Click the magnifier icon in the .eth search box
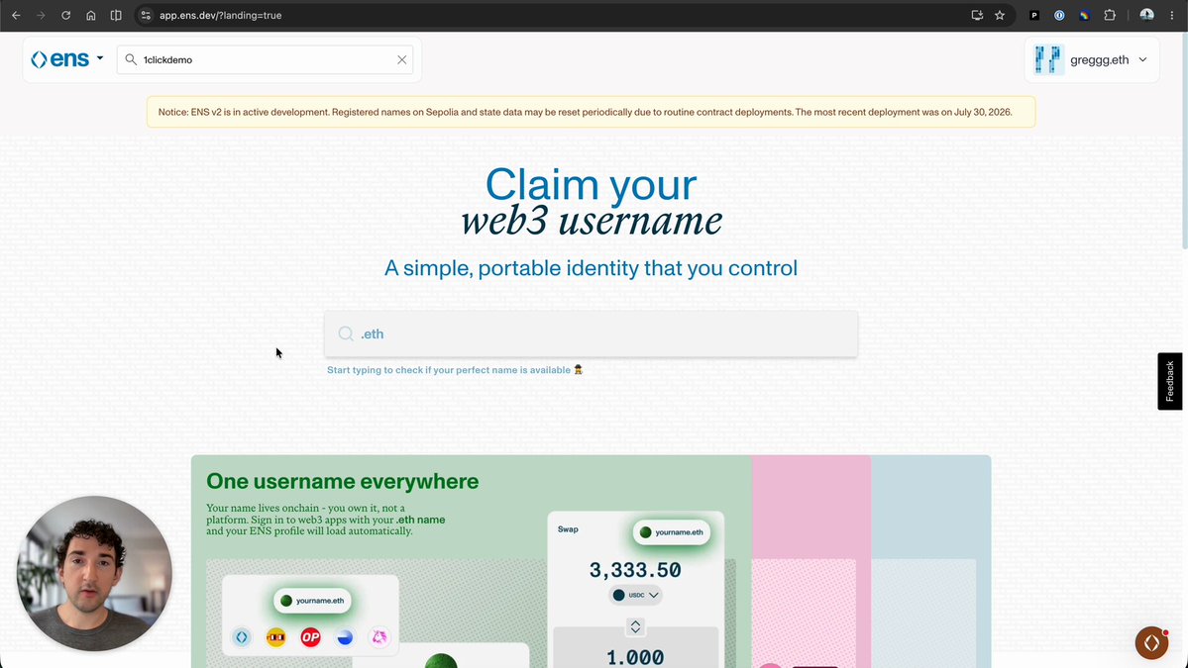Image resolution: width=1188 pixels, height=668 pixels. 346,334
